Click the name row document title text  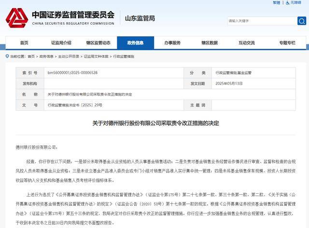tap(90, 95)
